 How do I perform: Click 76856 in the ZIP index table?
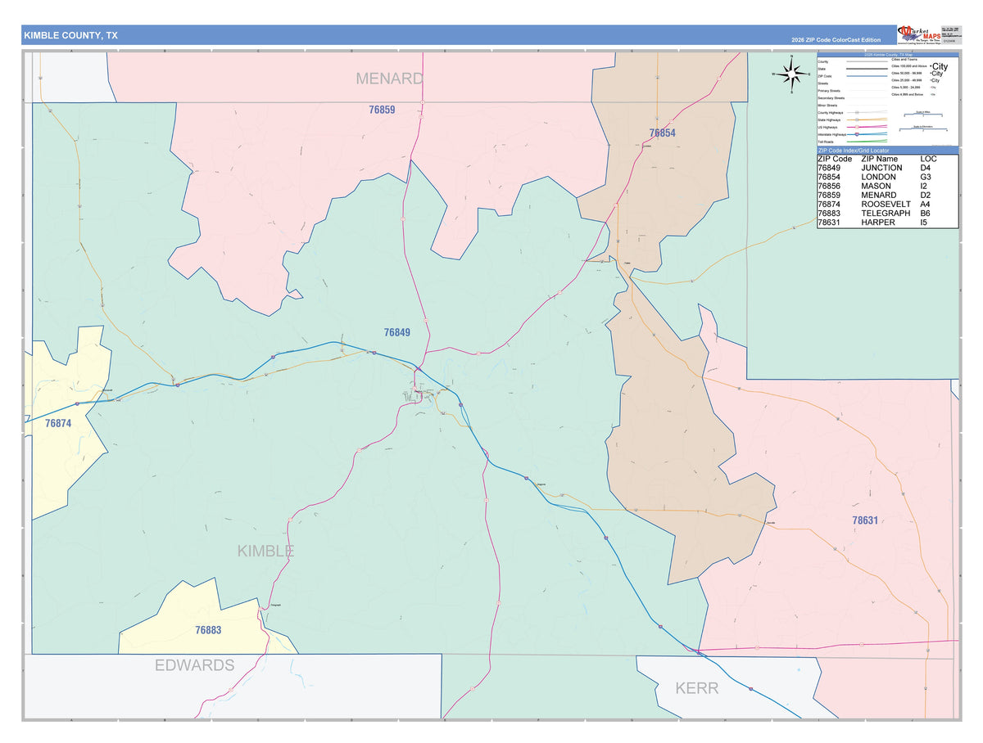(829, 186)
